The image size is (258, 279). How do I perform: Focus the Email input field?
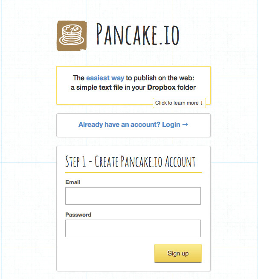(x=133, y=196)
